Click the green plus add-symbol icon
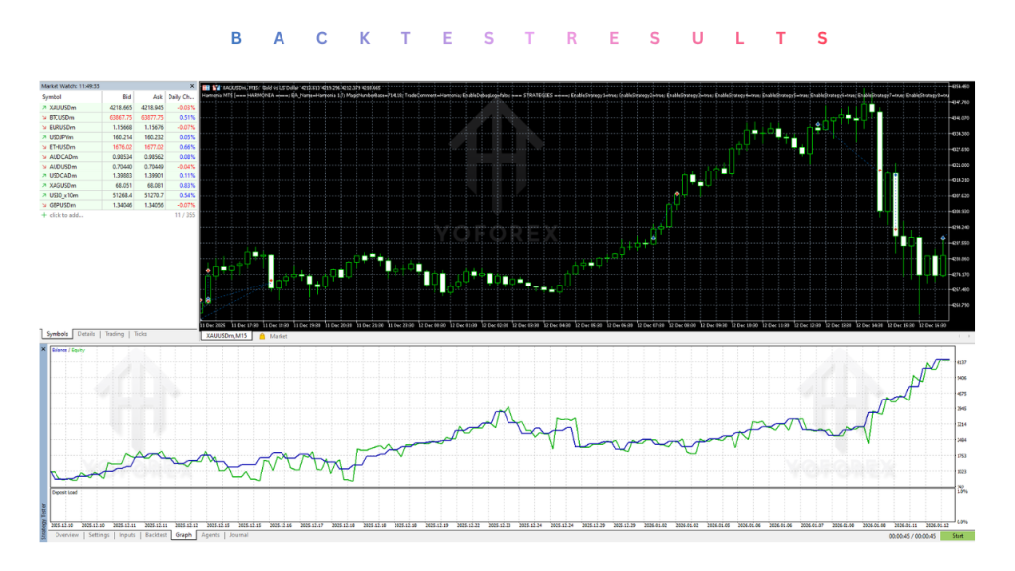Image resolution: width=1015 pixels, height=571 pixels. 44,215
